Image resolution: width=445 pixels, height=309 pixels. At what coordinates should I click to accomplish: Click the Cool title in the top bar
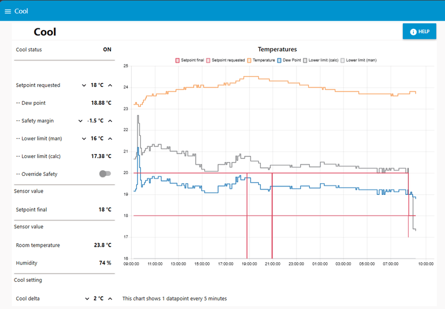21,11
